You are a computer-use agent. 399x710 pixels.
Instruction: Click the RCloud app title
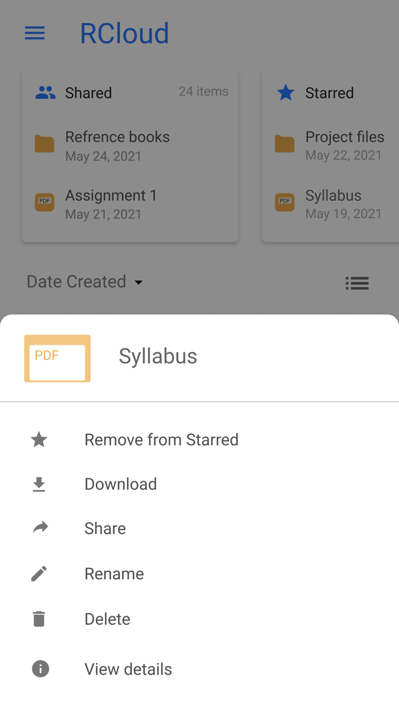click(x=124, y=33)
